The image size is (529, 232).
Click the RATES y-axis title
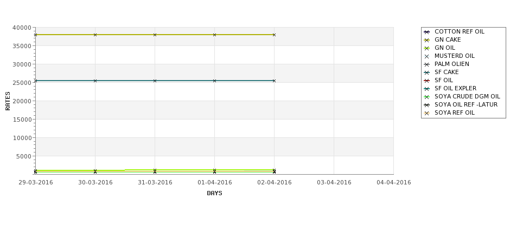click(x=8, y=101)
